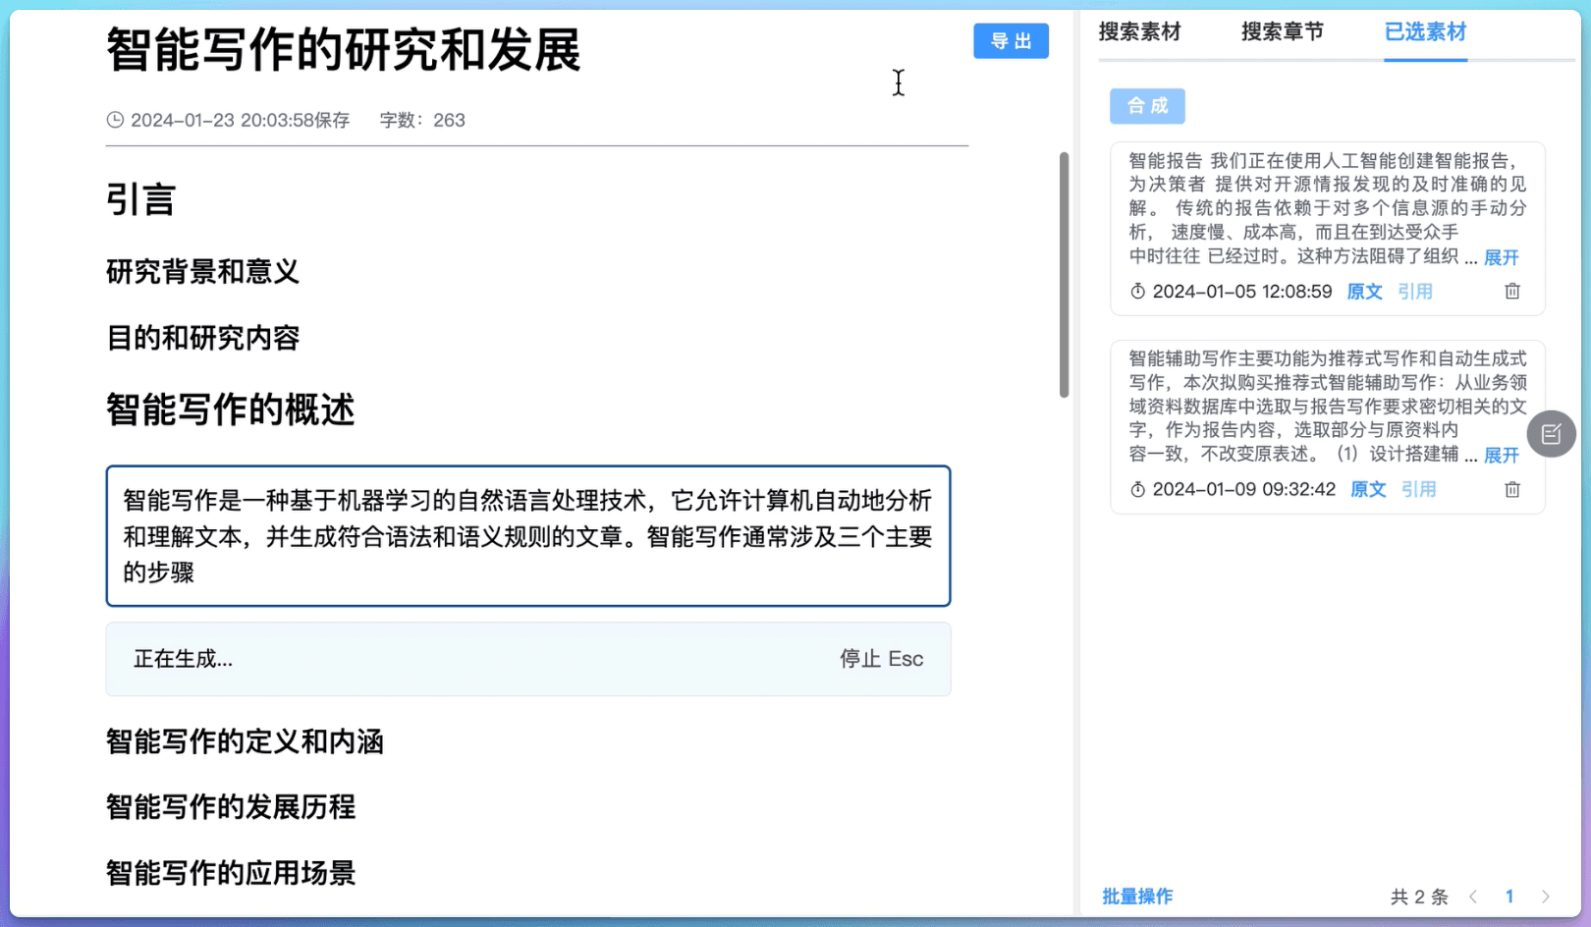Select the 智能写作的定义和内涵 heading
This screenshot has height=927, width=1591.
tap(245, 741)
